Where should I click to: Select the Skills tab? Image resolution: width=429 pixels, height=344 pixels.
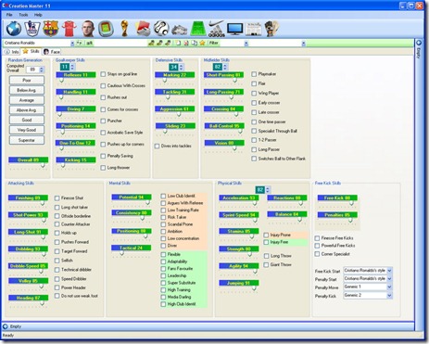pos(32,51)
